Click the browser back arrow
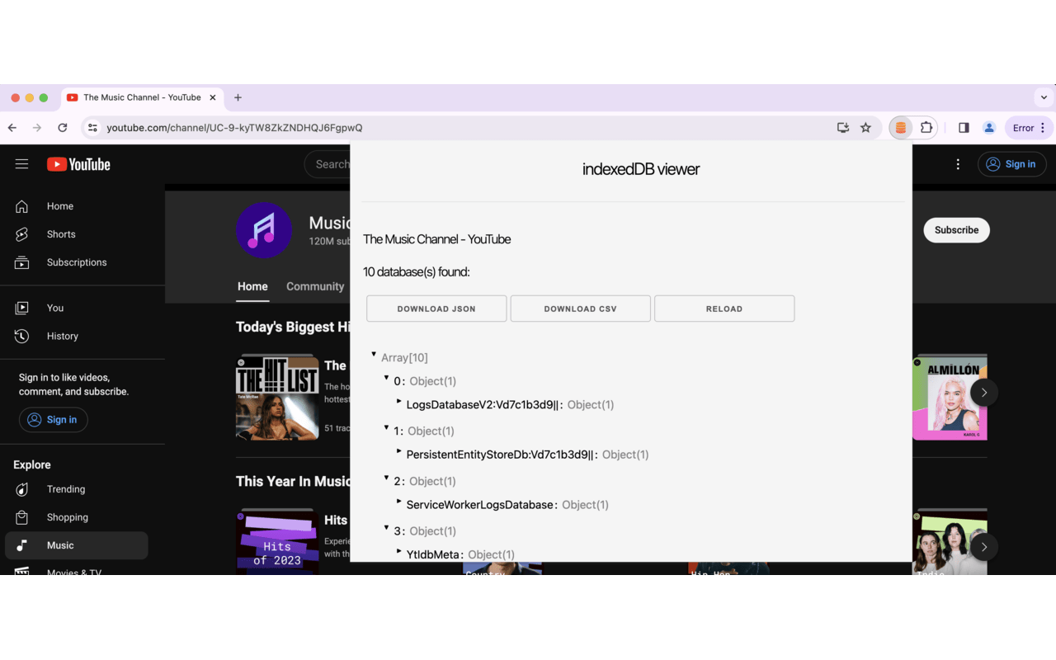Screen dimensions: 1056x660 pyautogui.click(x=12, y=128)
